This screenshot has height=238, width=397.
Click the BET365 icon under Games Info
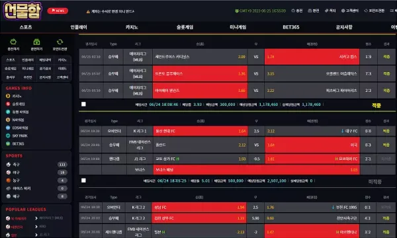click(8, 143)
